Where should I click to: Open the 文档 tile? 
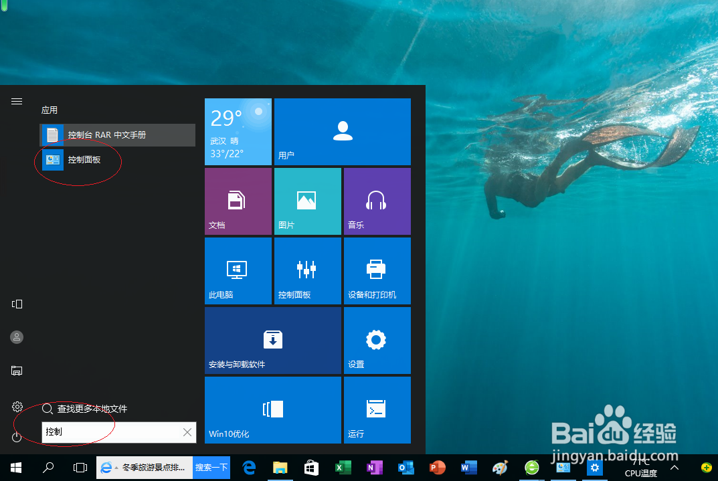pyautogui.click(x=238, y=201)
